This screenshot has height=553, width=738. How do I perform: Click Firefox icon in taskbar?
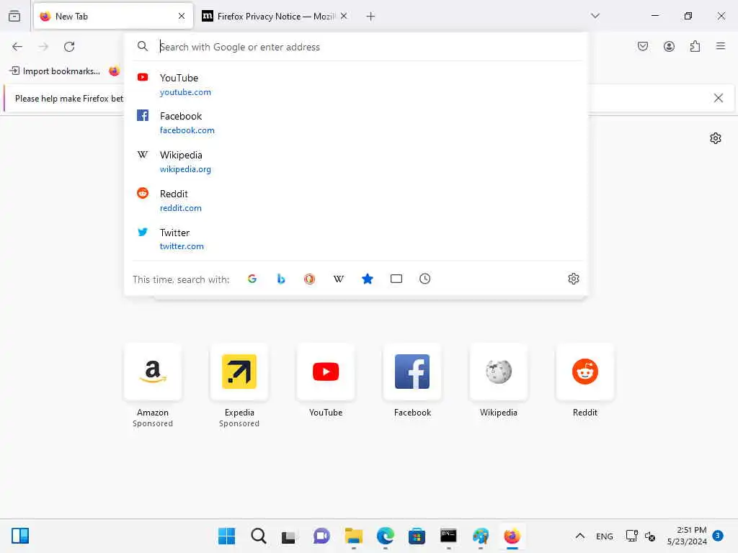[512, 536]
